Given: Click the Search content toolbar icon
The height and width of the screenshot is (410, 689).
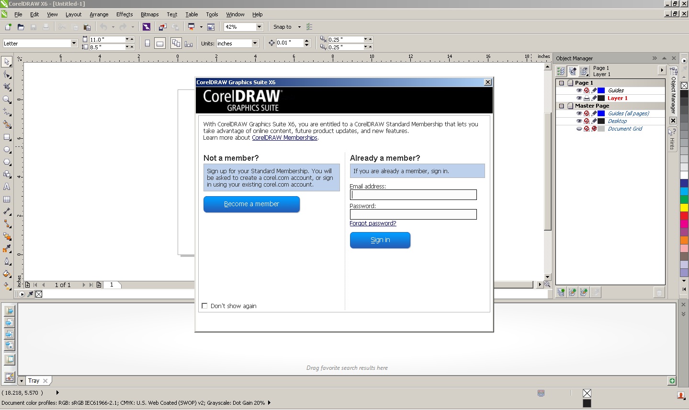Looking at the screenshot, I should point(147,27).
